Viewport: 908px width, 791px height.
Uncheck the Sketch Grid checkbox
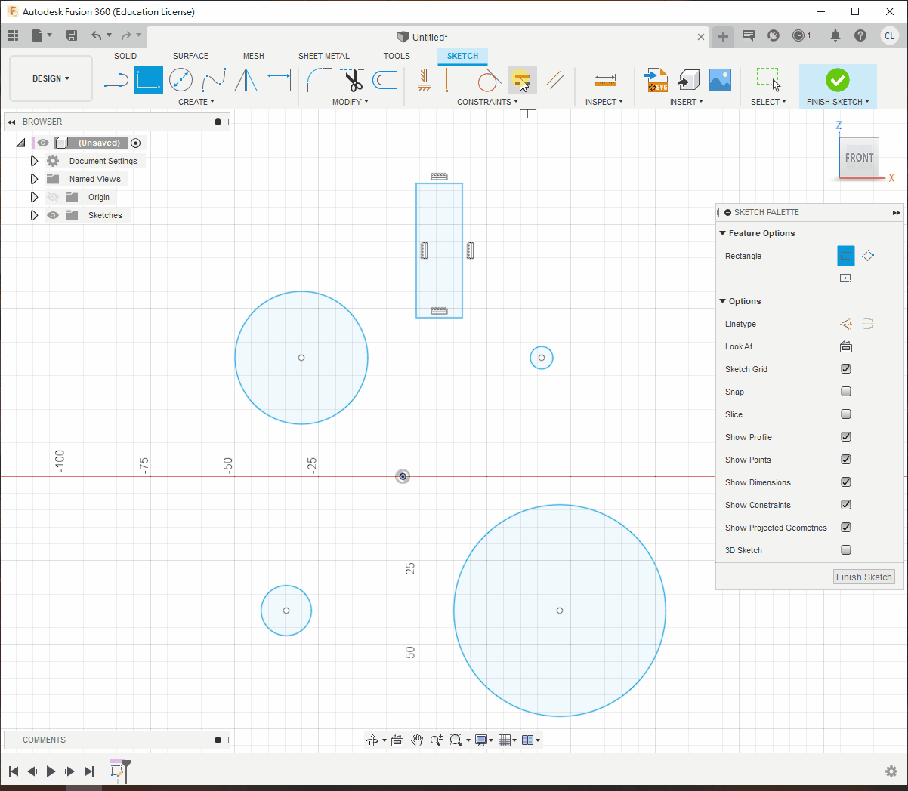[x=846, y=369]
